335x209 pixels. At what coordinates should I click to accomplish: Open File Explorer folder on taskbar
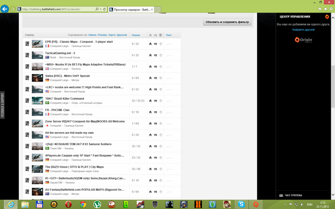tap(25, 204)
